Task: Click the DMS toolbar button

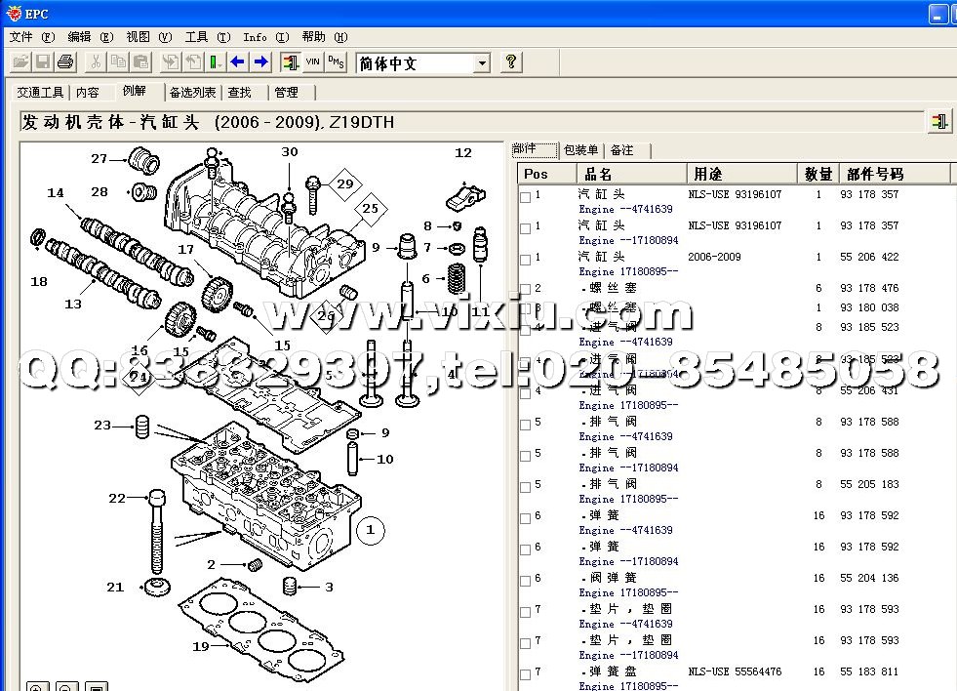Action: click(336, 62)
